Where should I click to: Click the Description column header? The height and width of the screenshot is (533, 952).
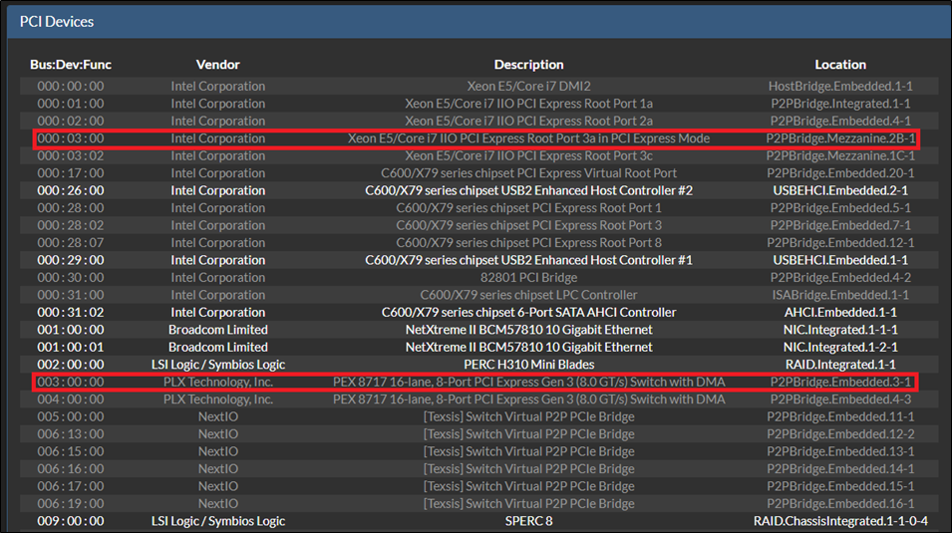528,65
